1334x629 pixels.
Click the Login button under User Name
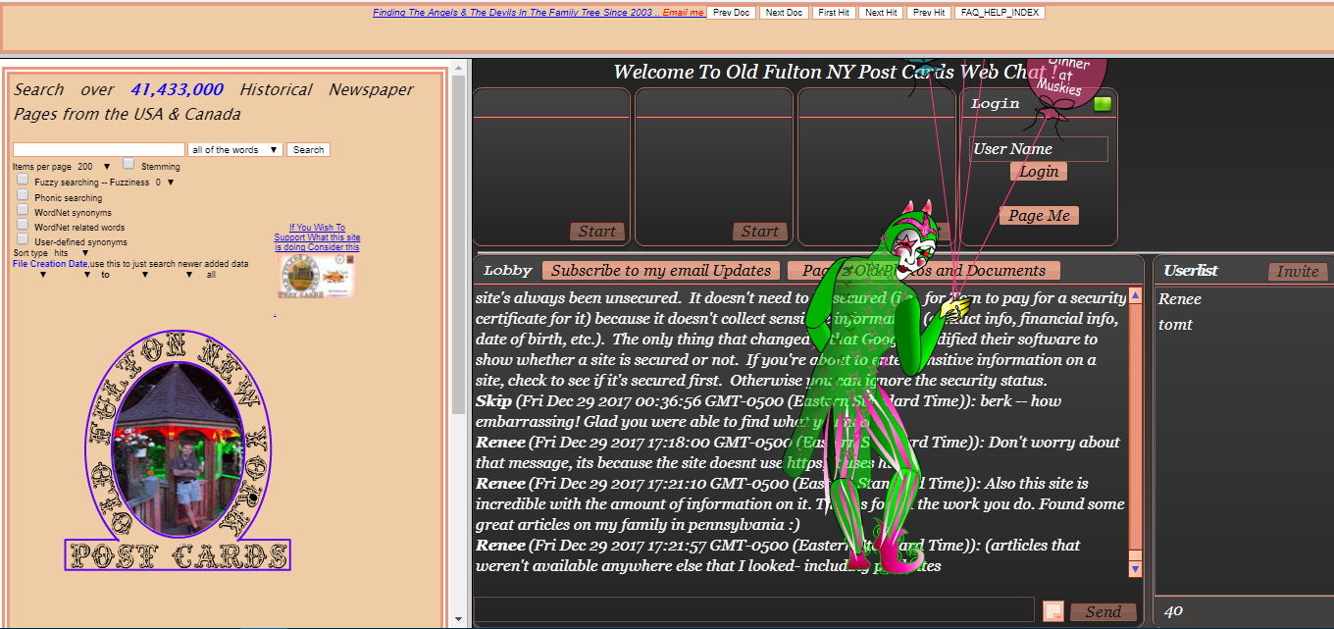(x=1039, y=172)
